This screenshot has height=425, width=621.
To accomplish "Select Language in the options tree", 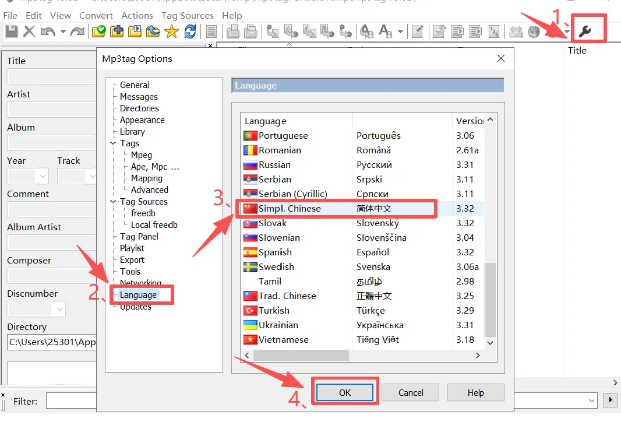I will tap(138, 294).
